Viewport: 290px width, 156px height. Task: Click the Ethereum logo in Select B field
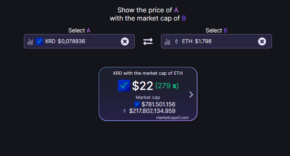point(177,41)
